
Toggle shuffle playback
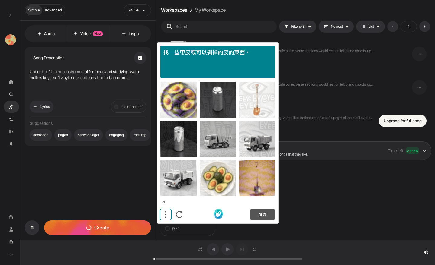(200, 249)
